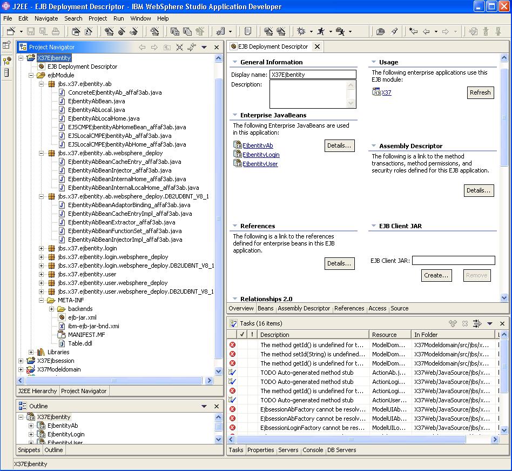Click the External Tools toolbar icon
The height and width of the screenshot is (471, 512).
[340, 31]
